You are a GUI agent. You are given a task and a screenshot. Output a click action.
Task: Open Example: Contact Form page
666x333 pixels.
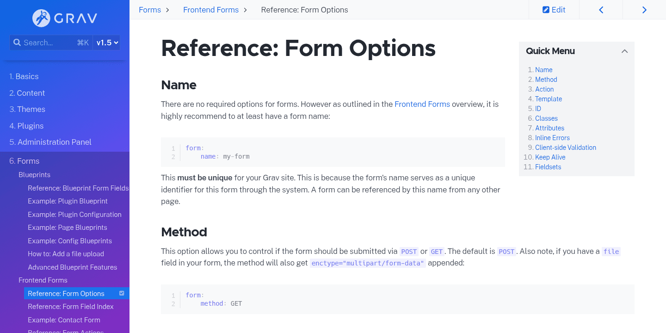[64, 320]
